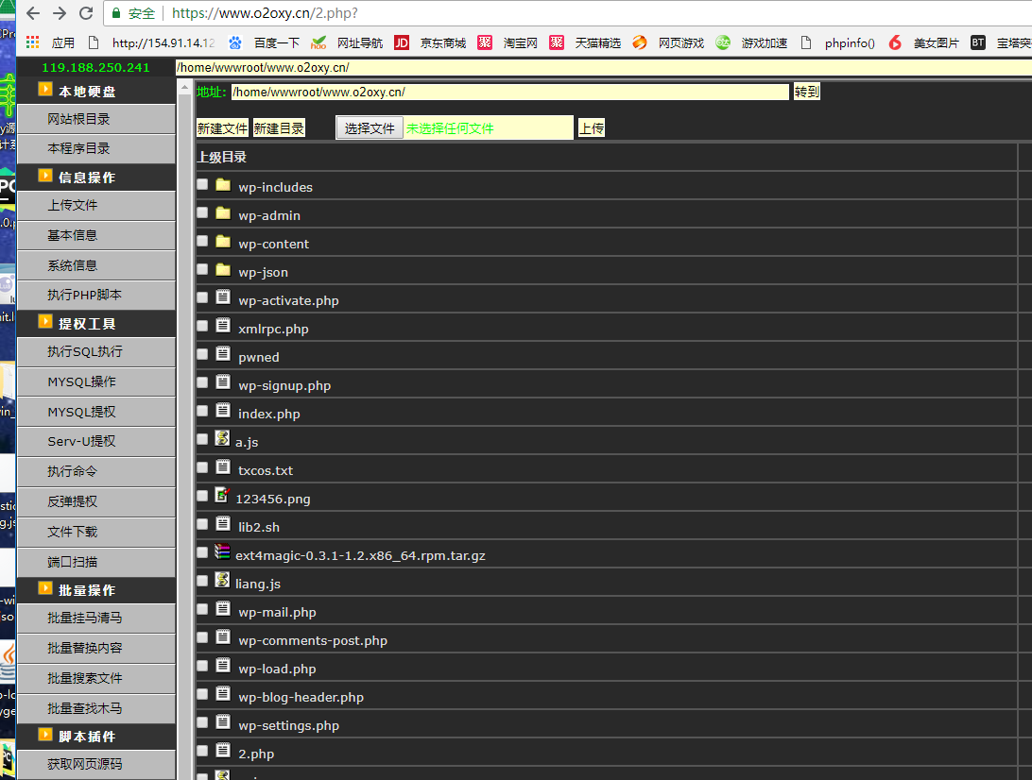Click the file icon of index.php
The image size is (1032, 780).
coord(223,411)
